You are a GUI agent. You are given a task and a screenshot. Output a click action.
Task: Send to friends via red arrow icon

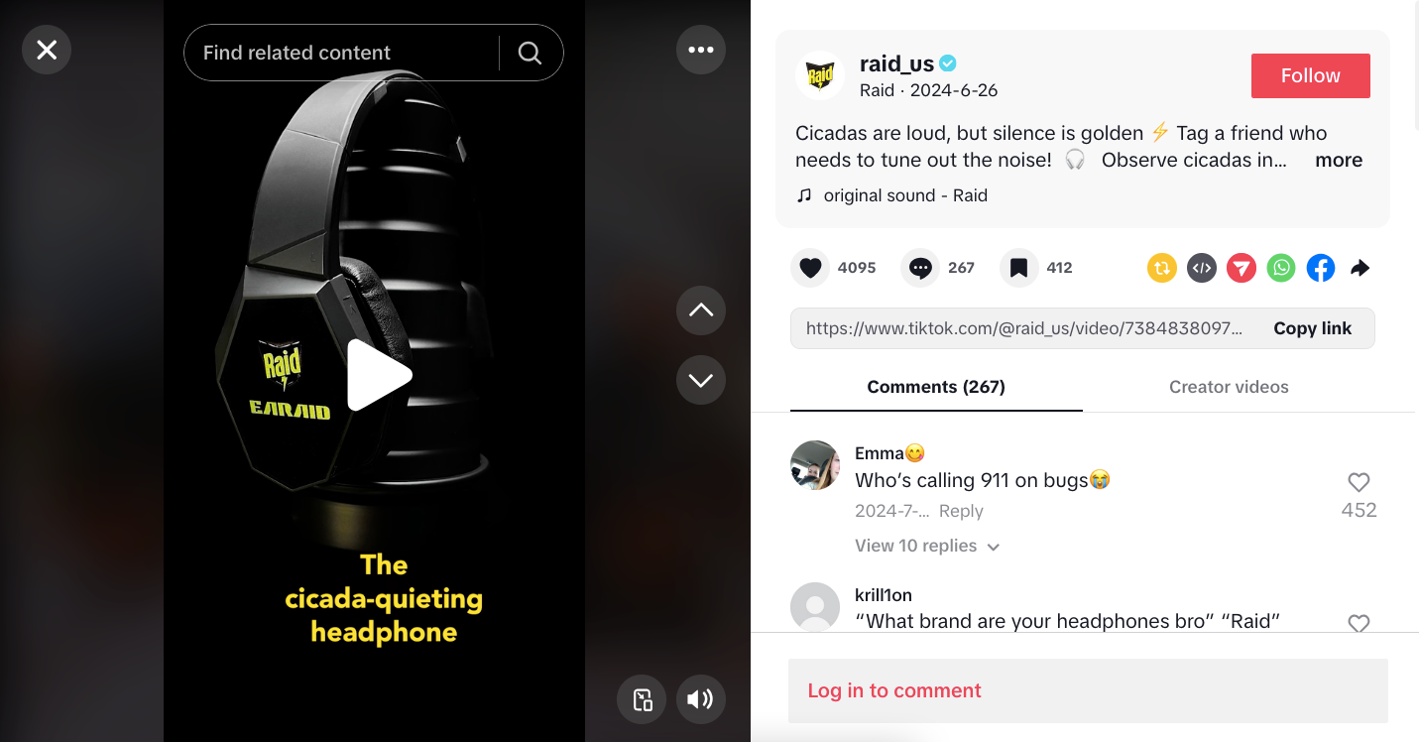pos(1242,268)
